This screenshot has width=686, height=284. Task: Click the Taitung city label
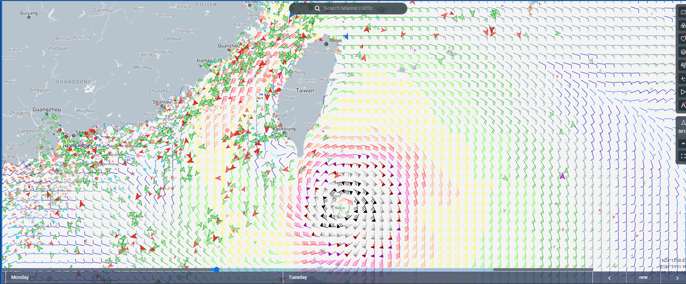click(x=312, y=124)
